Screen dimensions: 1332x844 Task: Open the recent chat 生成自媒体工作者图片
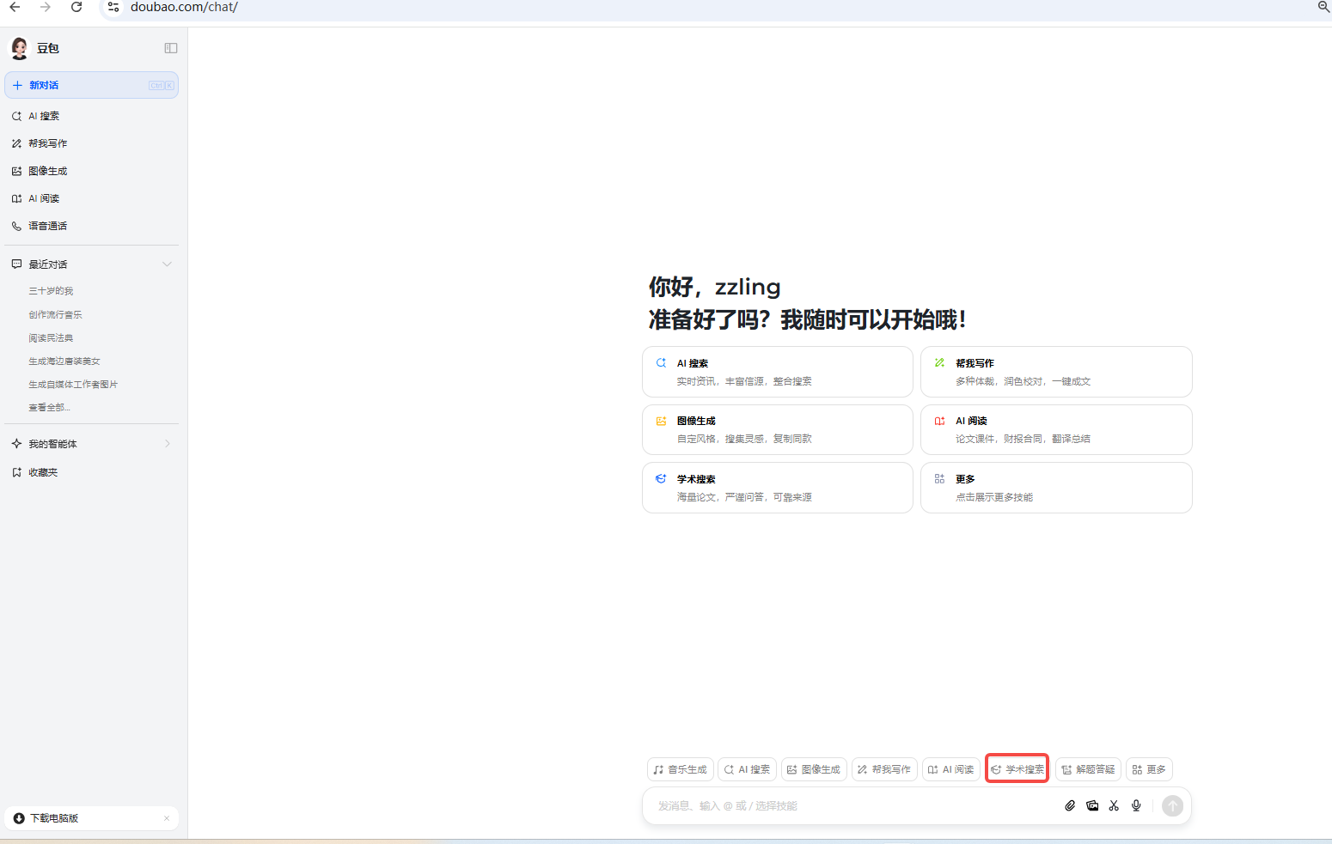pos(73,384)
